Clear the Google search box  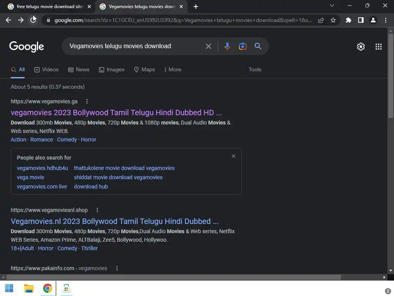[x=209, y=46]
